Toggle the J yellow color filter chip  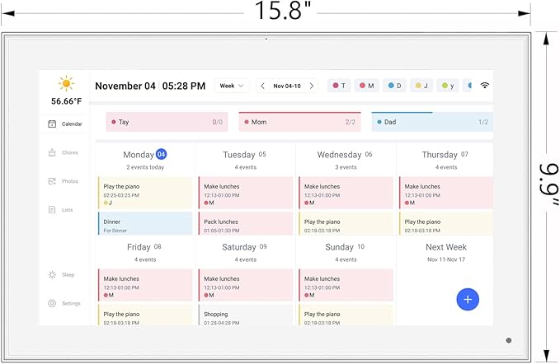point(421,86)
